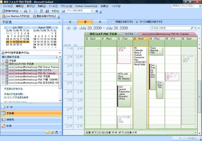Open the address book icon
202x141 pixels.
coord(63,11)
